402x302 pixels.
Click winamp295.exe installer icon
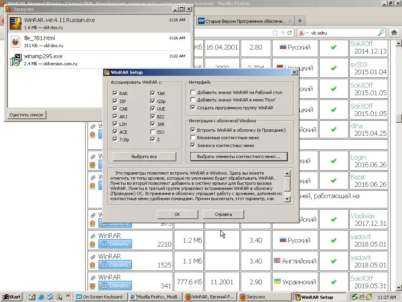[15, 60]
